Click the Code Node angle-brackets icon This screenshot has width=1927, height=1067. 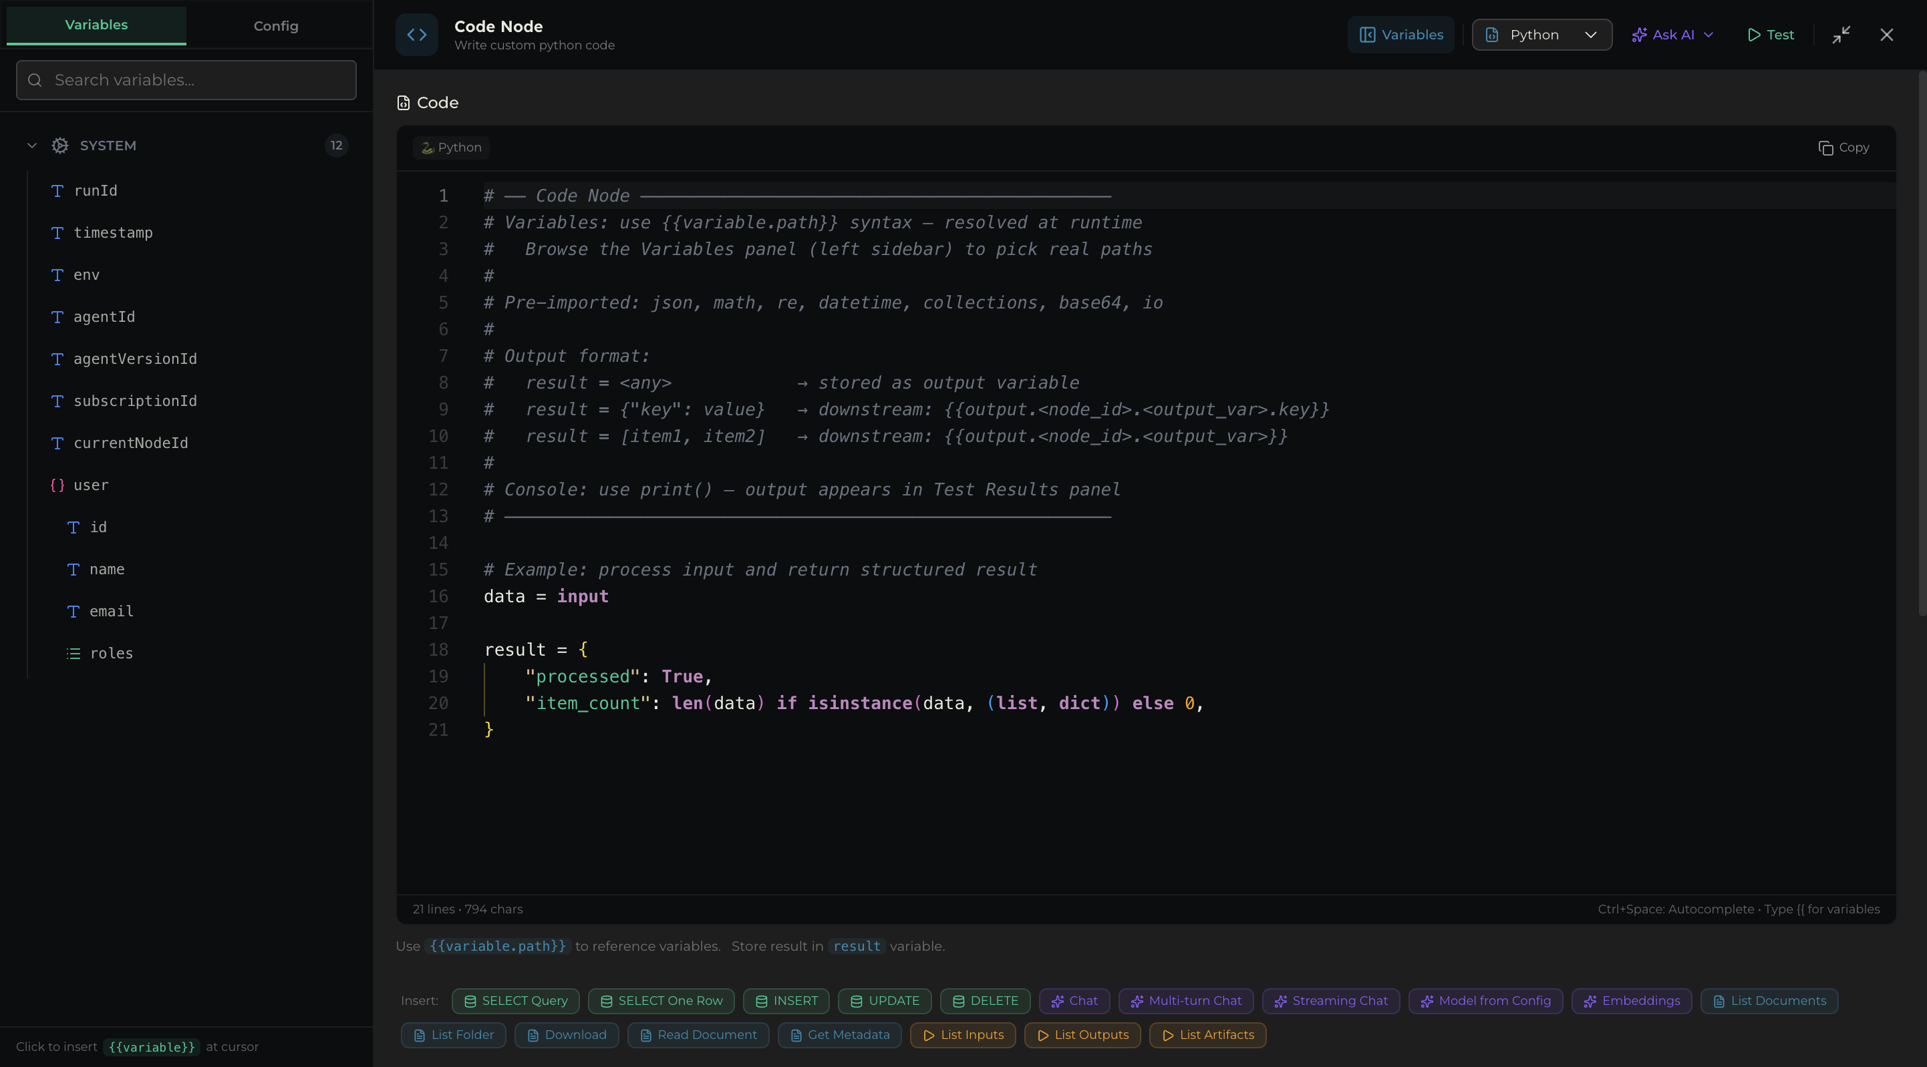[417, 35]
